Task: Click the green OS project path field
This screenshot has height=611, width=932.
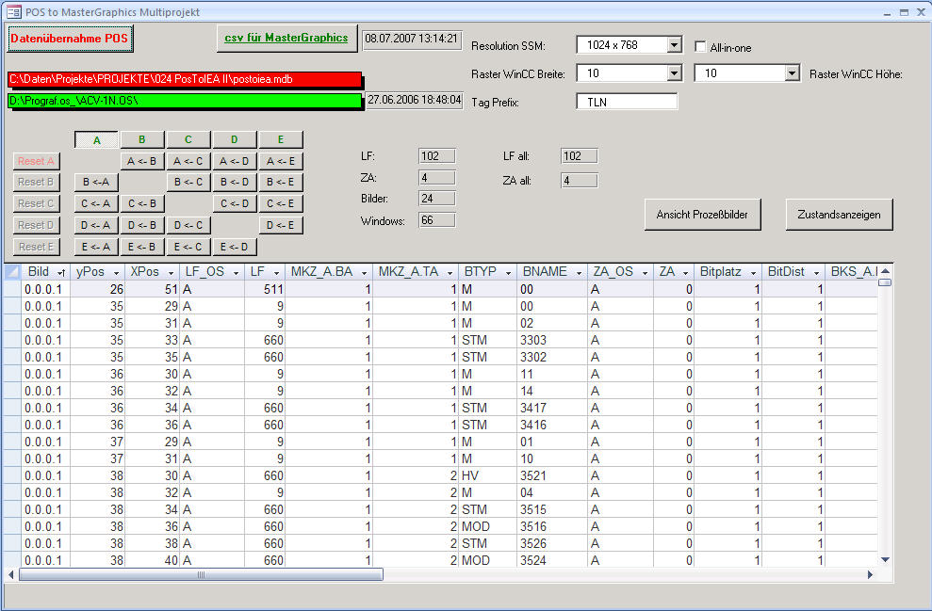Action: (185, 101)
